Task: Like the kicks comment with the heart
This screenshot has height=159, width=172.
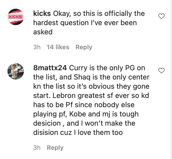Action: (161, 16)
